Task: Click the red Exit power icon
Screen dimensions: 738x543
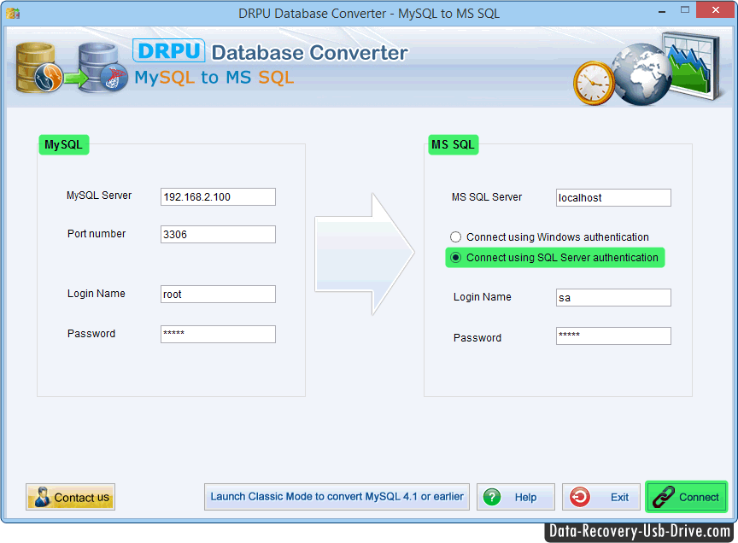Action: pos(579,497)
